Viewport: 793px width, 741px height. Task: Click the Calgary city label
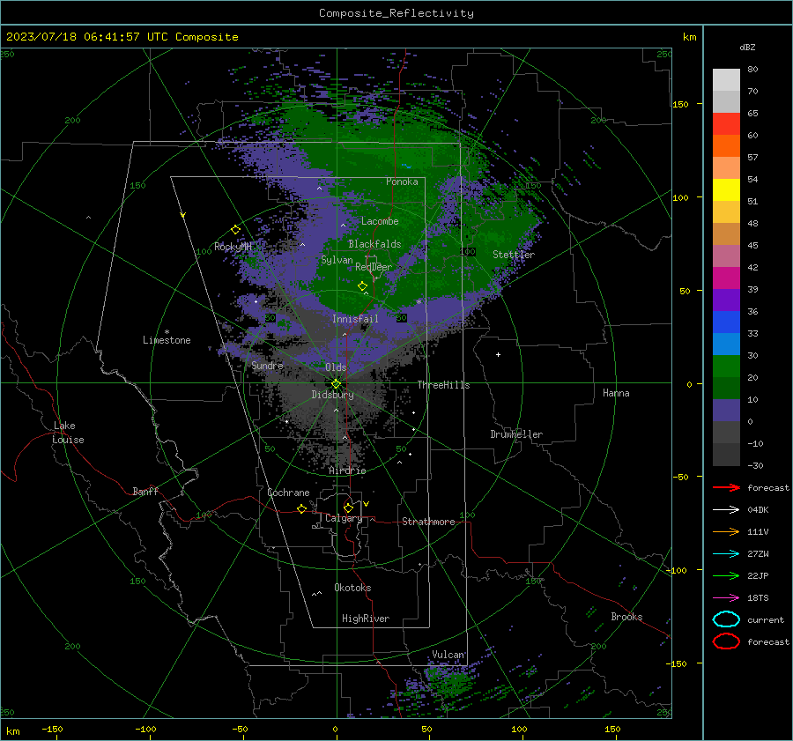tap(344, 518)
